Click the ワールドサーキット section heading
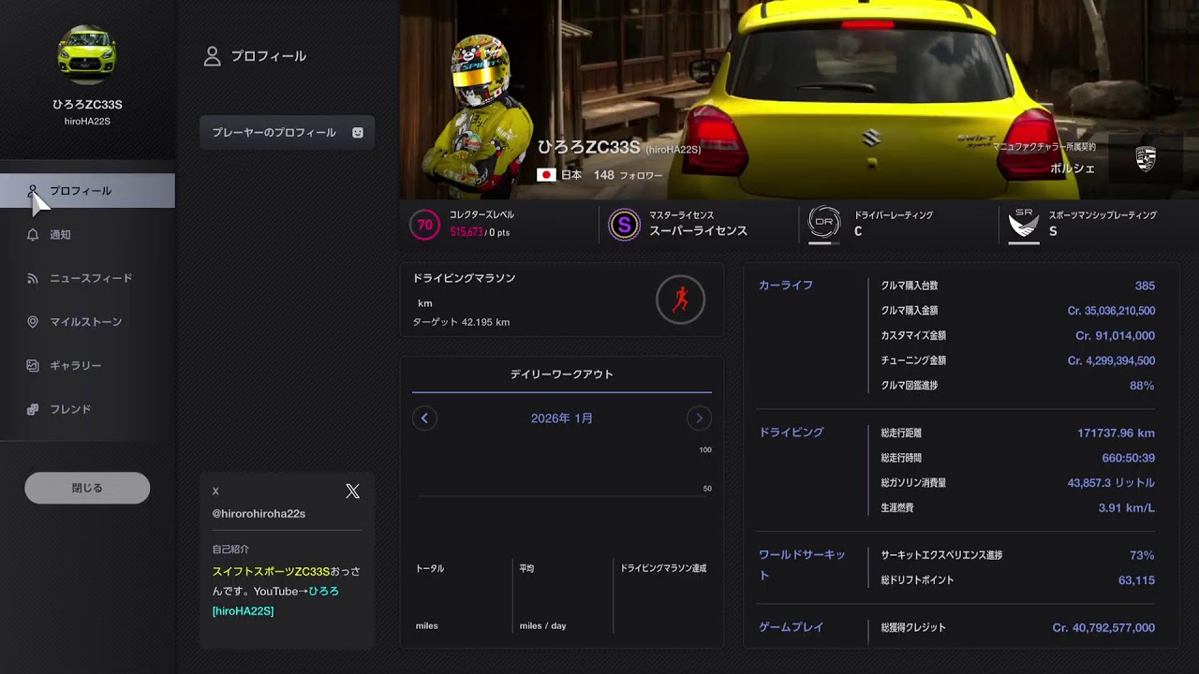This screenshot has width=1199, height=674. [803, 565]
